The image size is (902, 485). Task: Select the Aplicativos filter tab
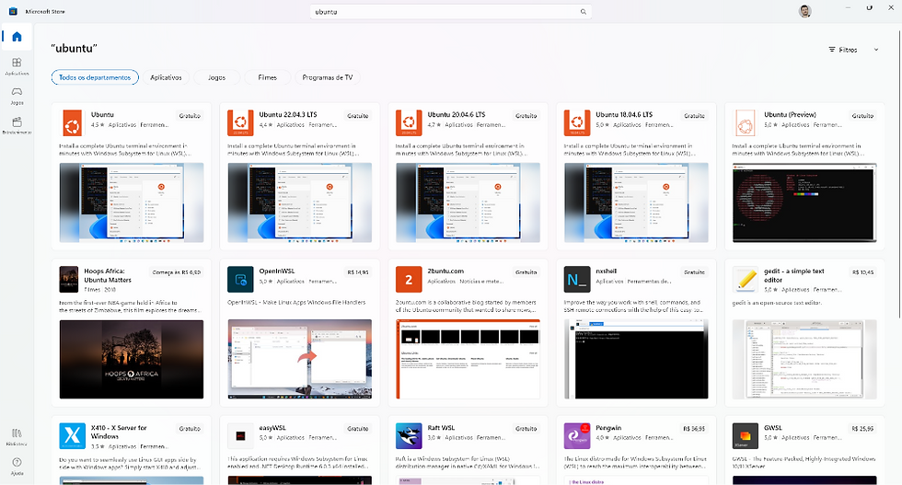166,77
